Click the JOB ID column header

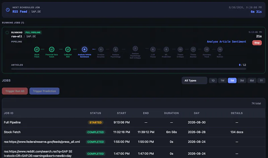click(x=9, y=113)
